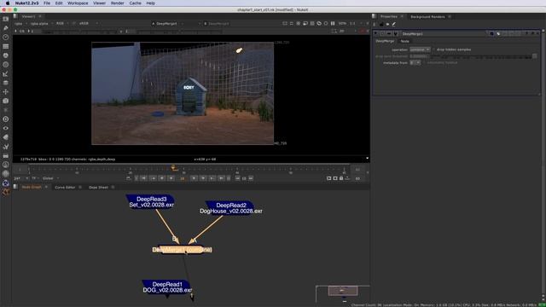Switch to the Curve Editor tab
This screenshot has height=307, width=546.
(65, 188)
